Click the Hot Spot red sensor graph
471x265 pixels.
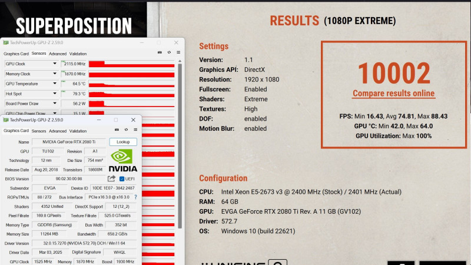click(131, 94)
